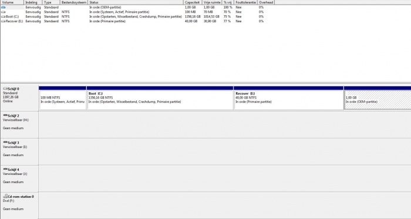Select Schijf 3 removable disk icon

click(x=5, y=143)
